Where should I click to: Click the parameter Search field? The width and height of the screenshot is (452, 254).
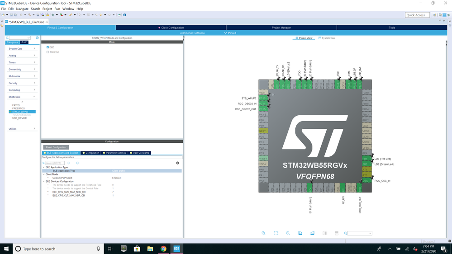[54, 163]
